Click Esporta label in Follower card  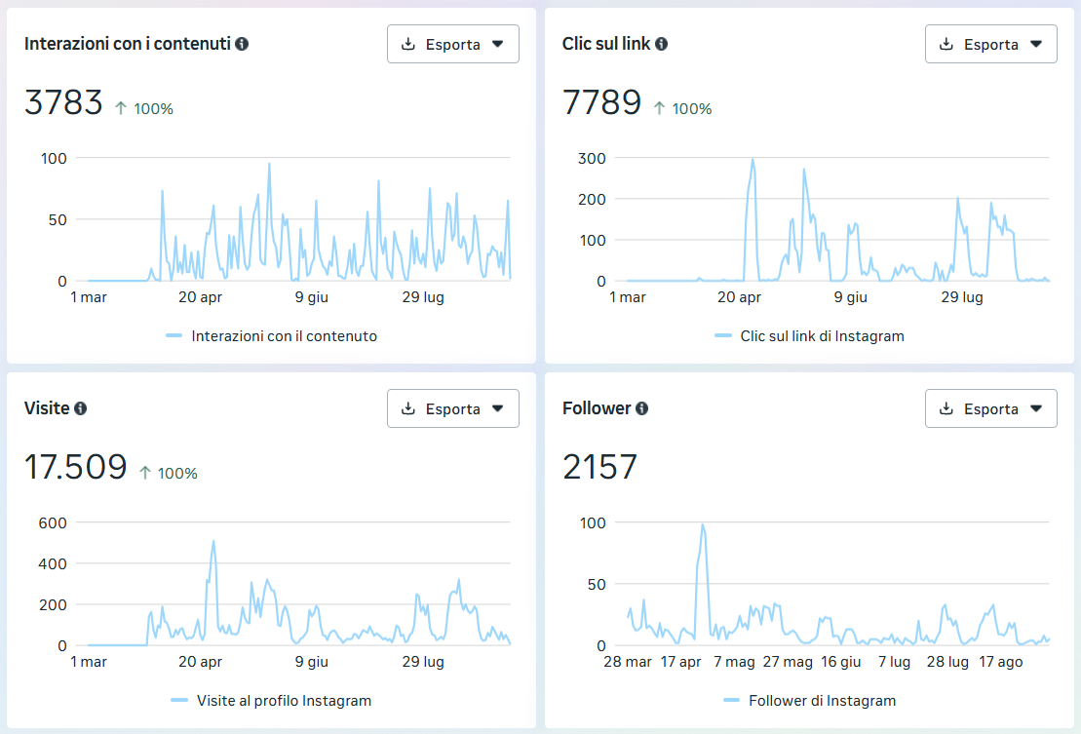pyautogui.click(x=991, y=409)
